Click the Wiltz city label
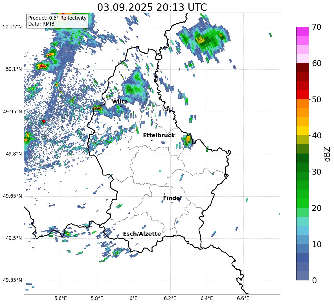334x304 pixels. pyautogui.click(x=120, y=102)
